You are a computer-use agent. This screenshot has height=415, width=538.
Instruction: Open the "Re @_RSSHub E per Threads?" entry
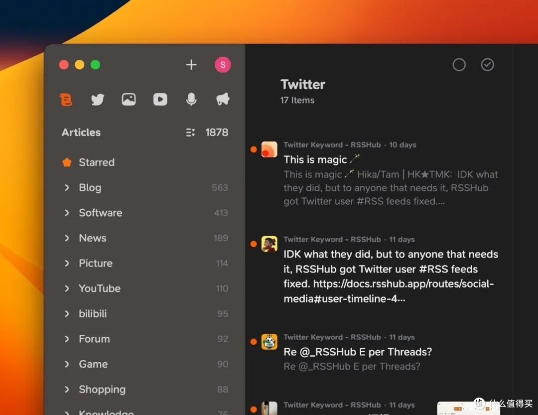coord(357,352)
